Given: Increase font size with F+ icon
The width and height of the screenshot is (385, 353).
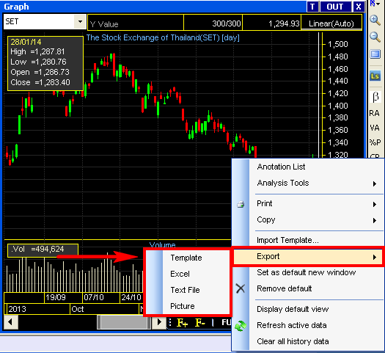Looking at the screenshot, I should tap(182, 322).
